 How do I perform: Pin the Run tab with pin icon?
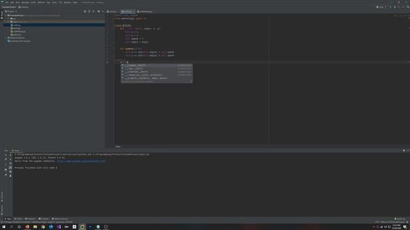(6, 174)
